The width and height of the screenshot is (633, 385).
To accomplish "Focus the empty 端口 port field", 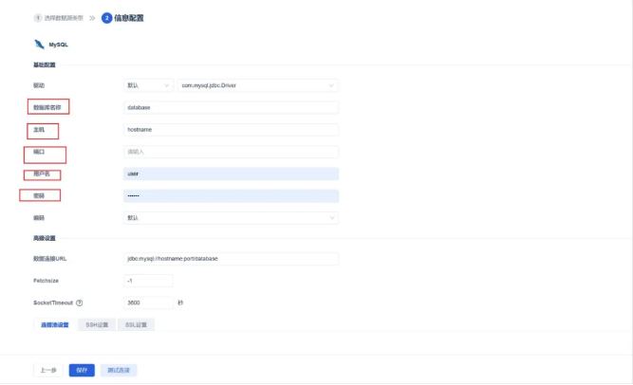I will [x=231, y=152].
